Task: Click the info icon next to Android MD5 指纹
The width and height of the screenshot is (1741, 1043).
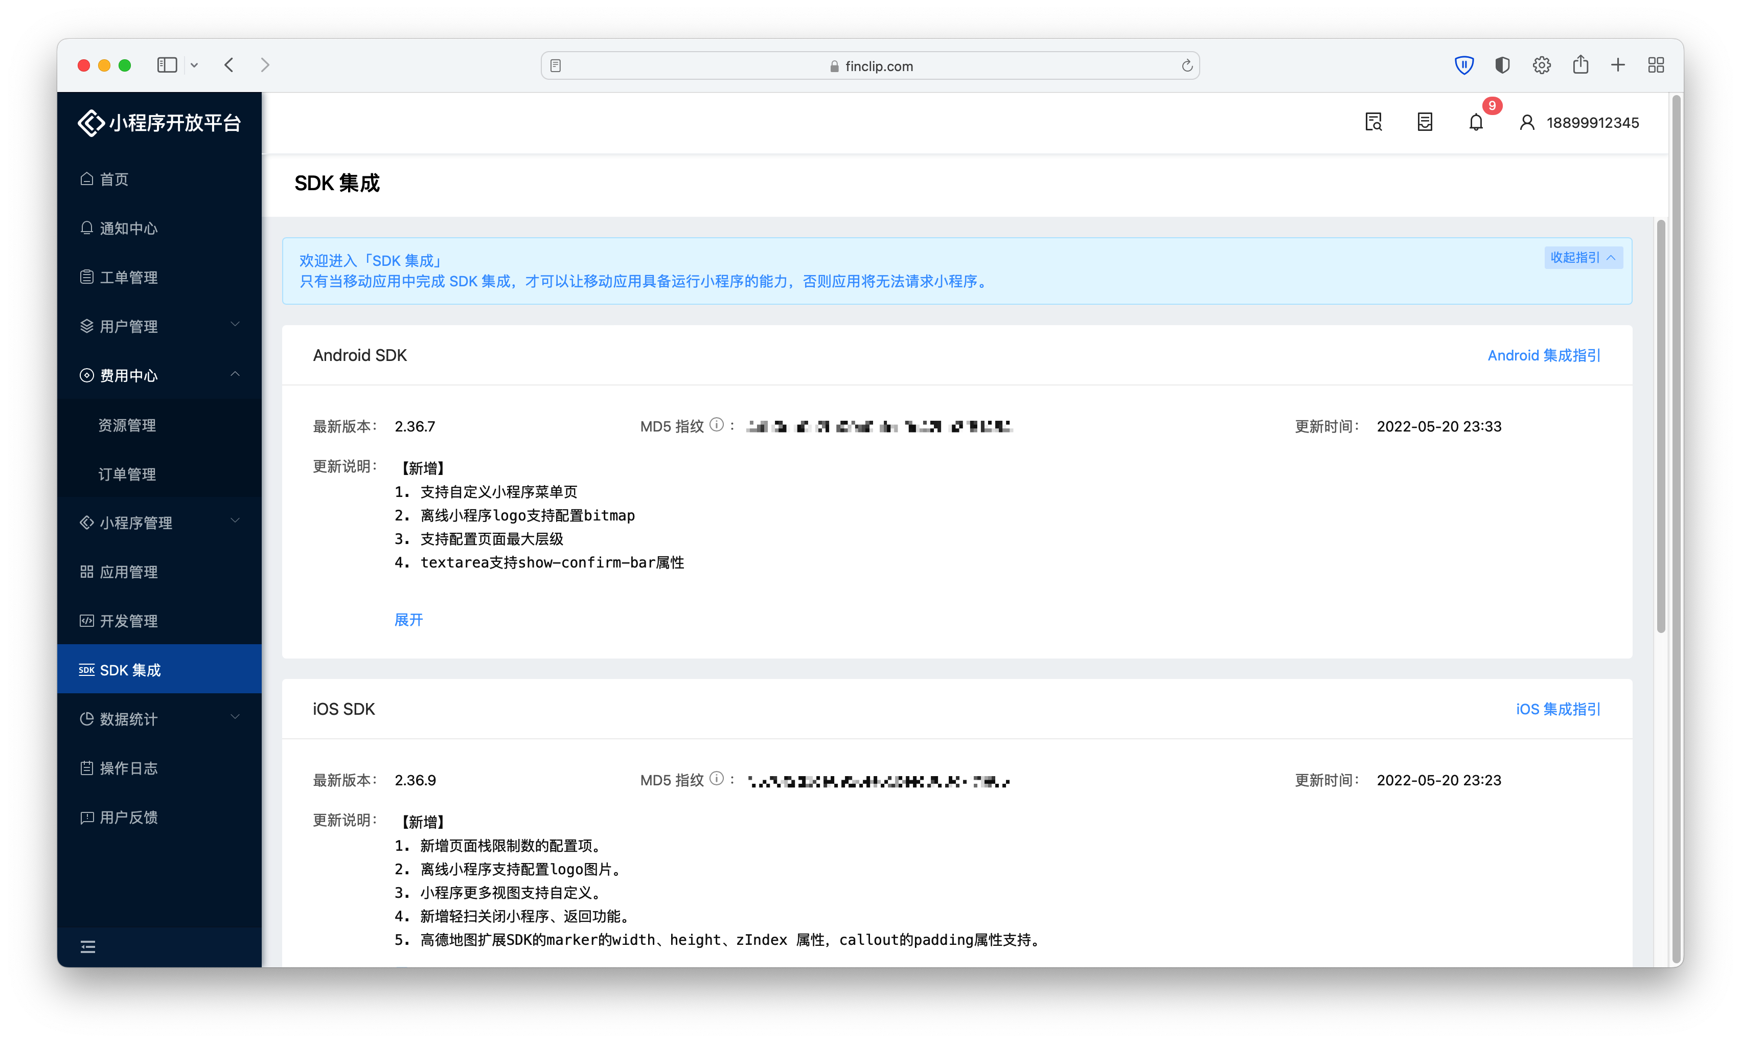Action: point(716,425)
